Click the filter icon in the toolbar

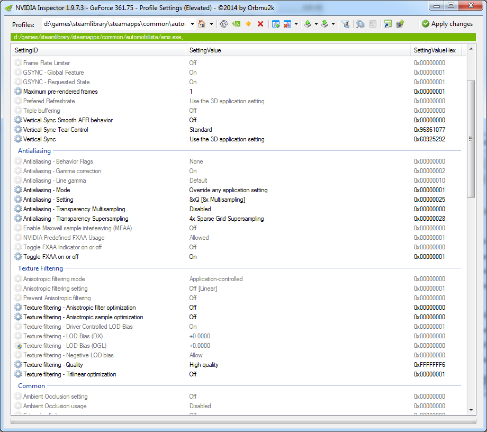pyautogui.click(x=345, y=24)
